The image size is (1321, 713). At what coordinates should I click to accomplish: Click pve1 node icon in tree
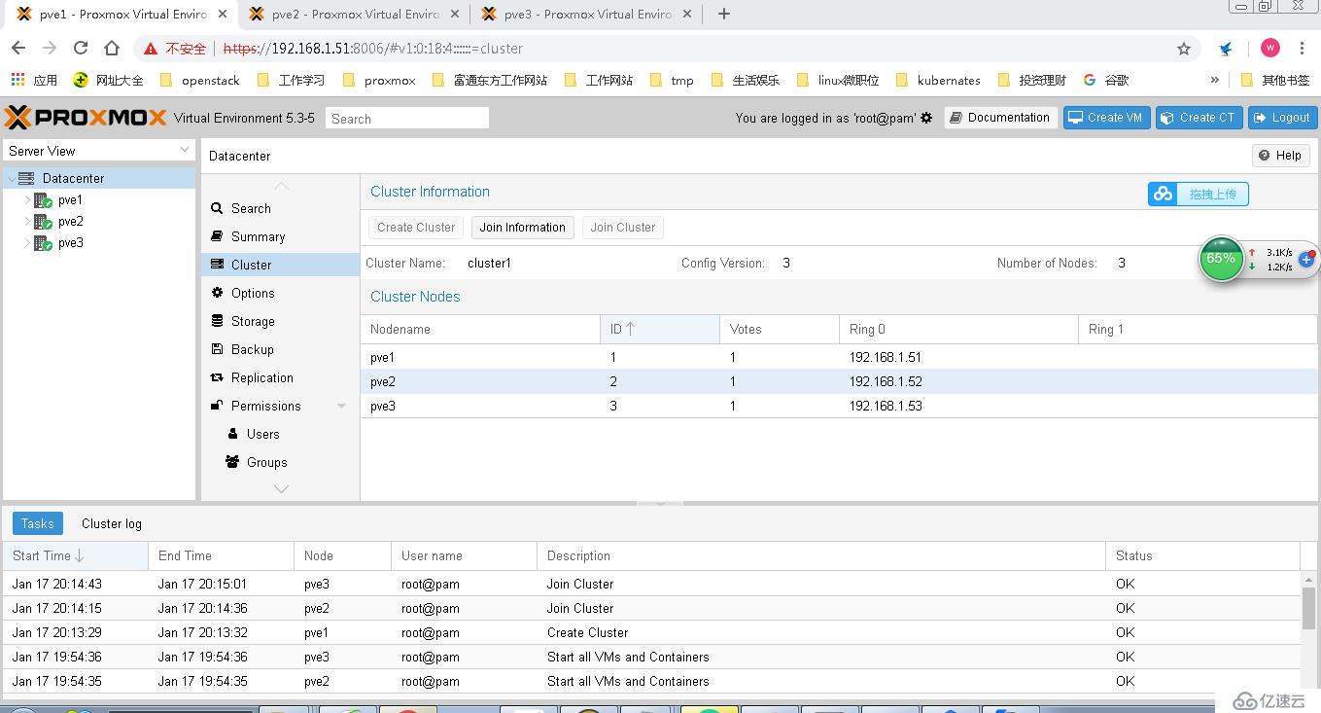tap(44, 200)
